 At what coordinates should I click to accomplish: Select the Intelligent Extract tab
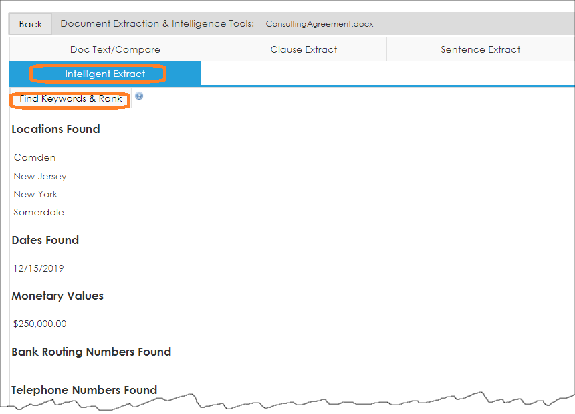[x=105, y=74]
